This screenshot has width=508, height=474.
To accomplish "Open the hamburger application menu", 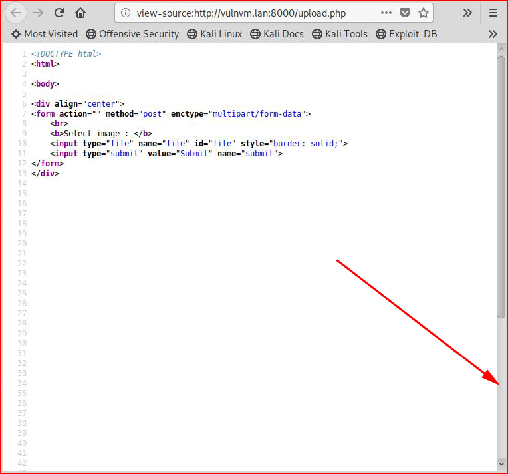I will [x=493, y=13].
